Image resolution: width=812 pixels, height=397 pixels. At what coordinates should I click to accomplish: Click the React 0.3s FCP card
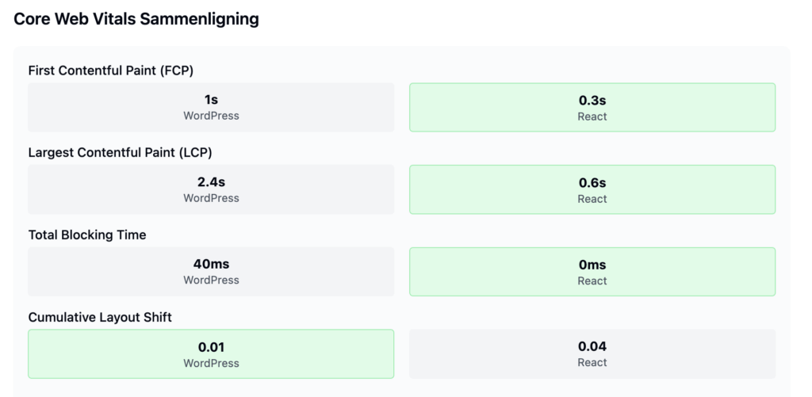point(592,107)
